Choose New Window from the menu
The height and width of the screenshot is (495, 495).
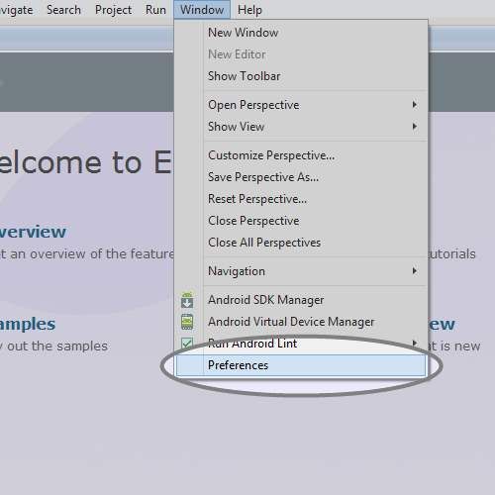pos(301,33)
